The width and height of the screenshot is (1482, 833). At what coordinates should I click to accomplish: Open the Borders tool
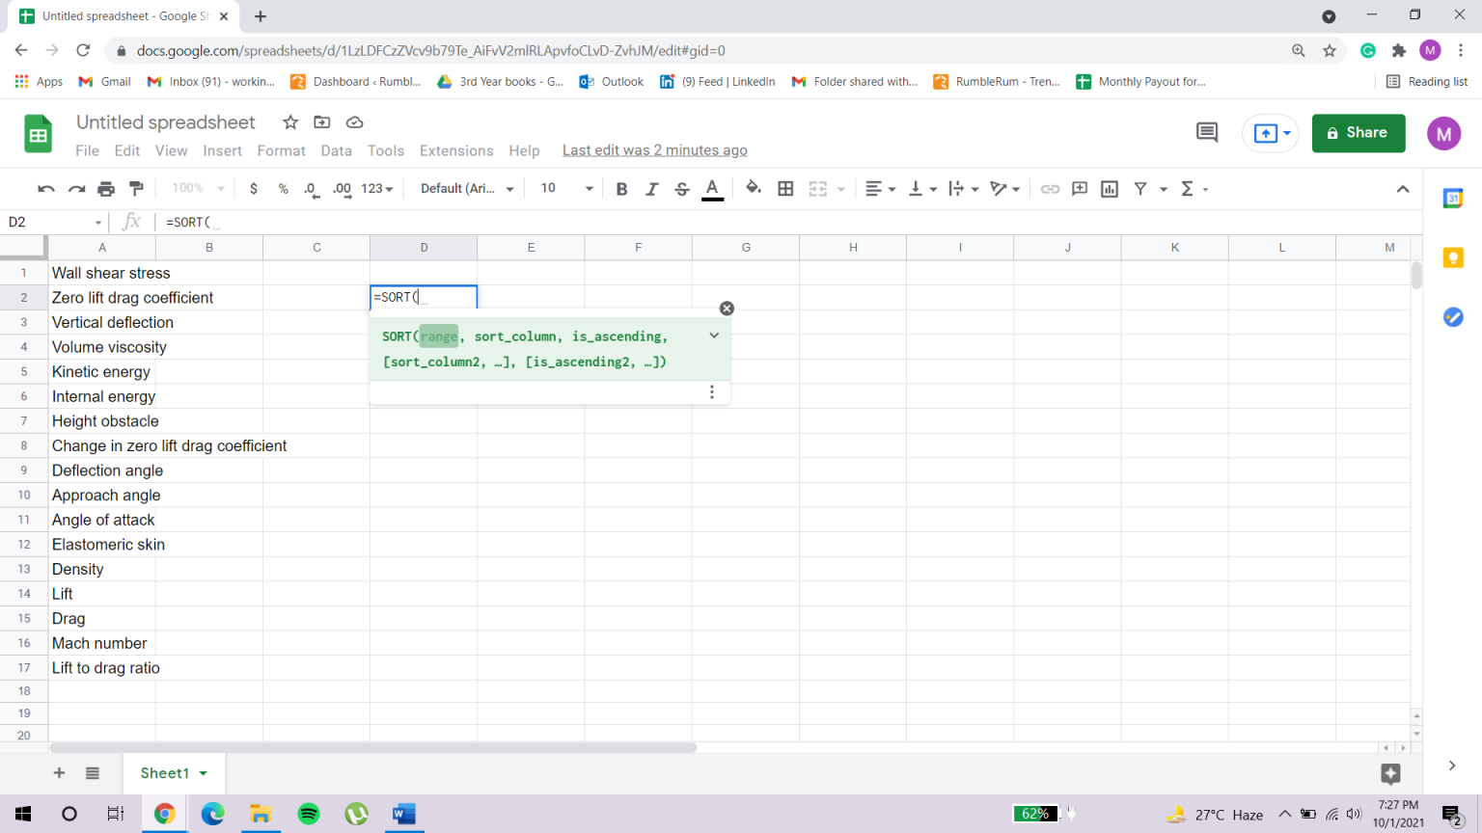[785, 188]
